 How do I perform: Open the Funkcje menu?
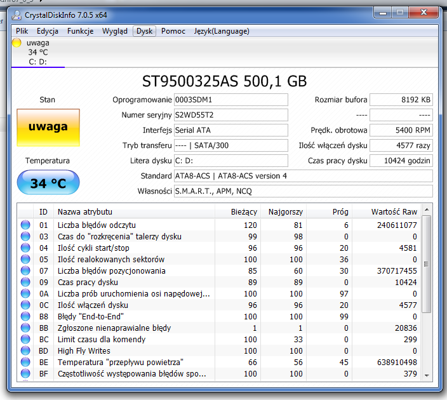[x=81, y=31]
